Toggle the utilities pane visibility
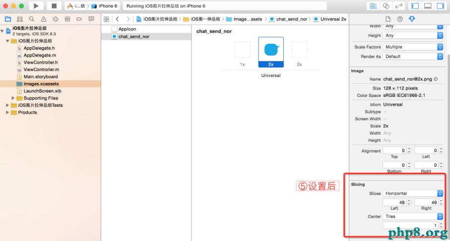Screen dimensions: 450x241 click(440, 6)
